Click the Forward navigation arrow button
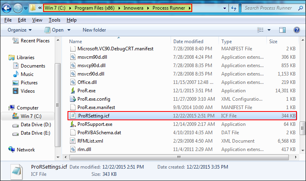 [18, 8]
